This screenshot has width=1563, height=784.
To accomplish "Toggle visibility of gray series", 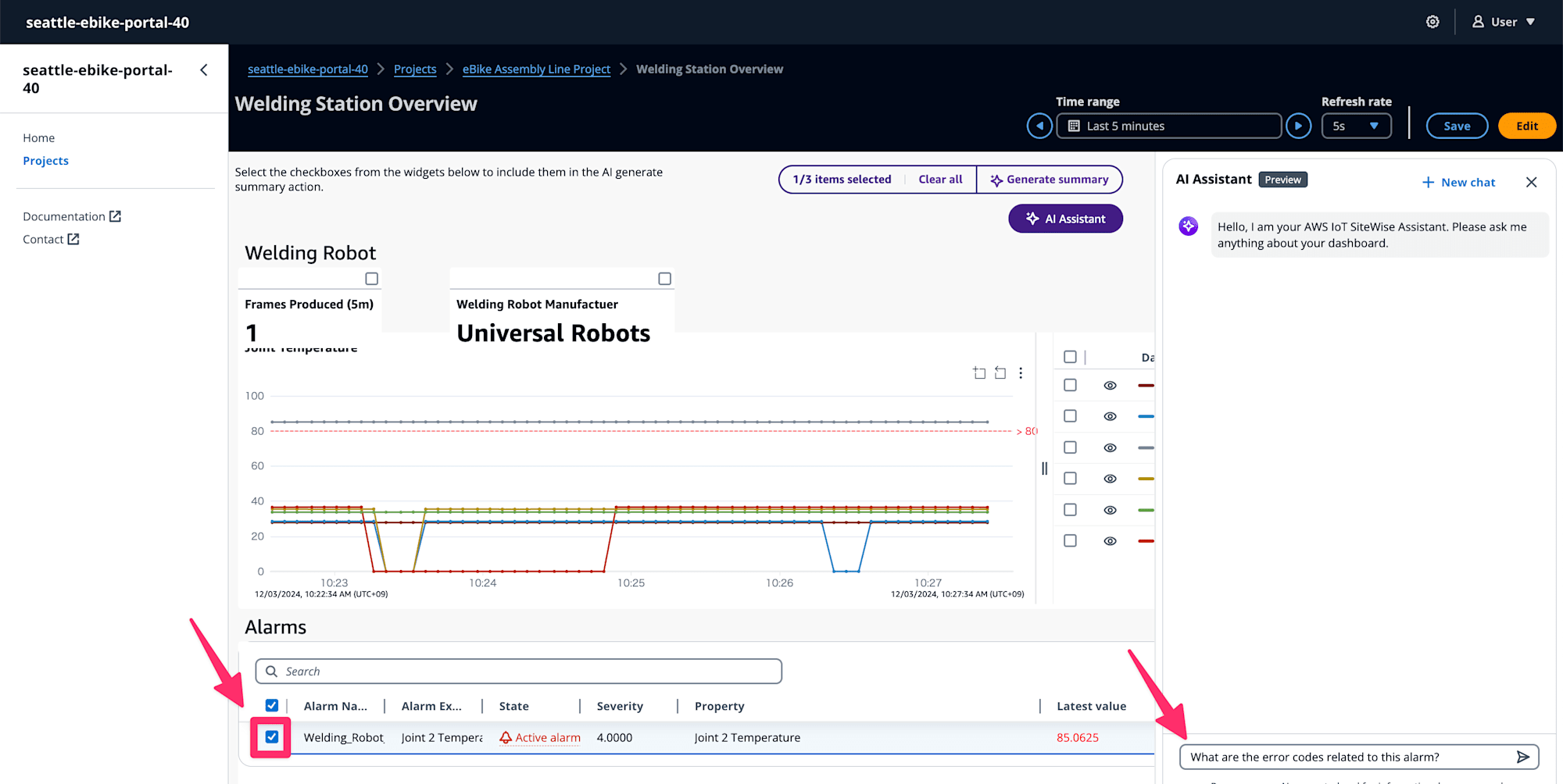I will pos(1110,448).
